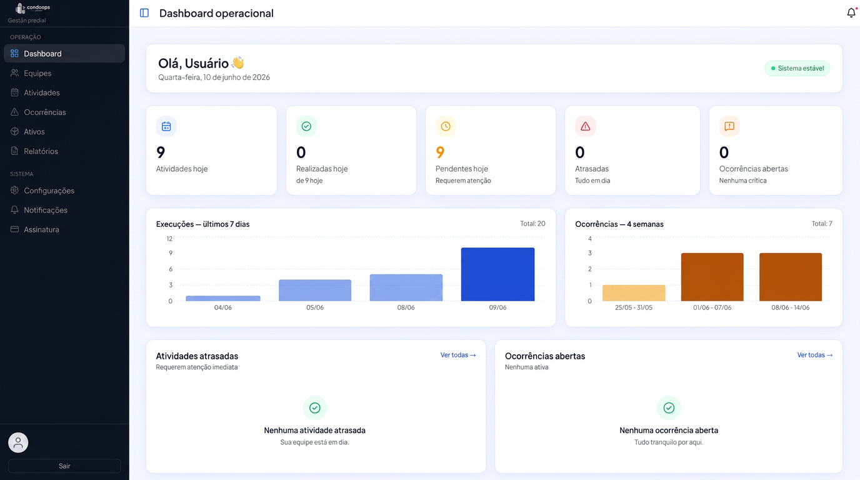This screenshot has height=480, width=860.
Task: Click the Requerem atenção text on Pendentes card
Action: 463,181
